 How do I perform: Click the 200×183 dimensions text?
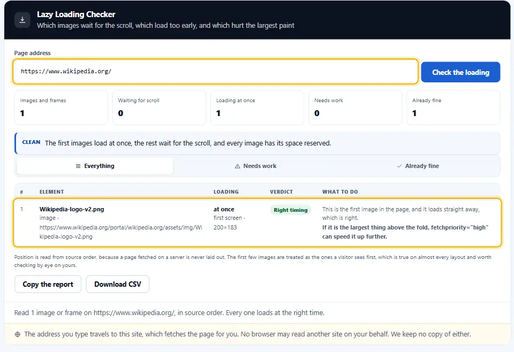point(225,227)
